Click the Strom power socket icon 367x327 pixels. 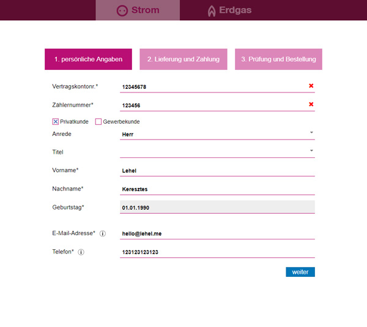(122, 10)
